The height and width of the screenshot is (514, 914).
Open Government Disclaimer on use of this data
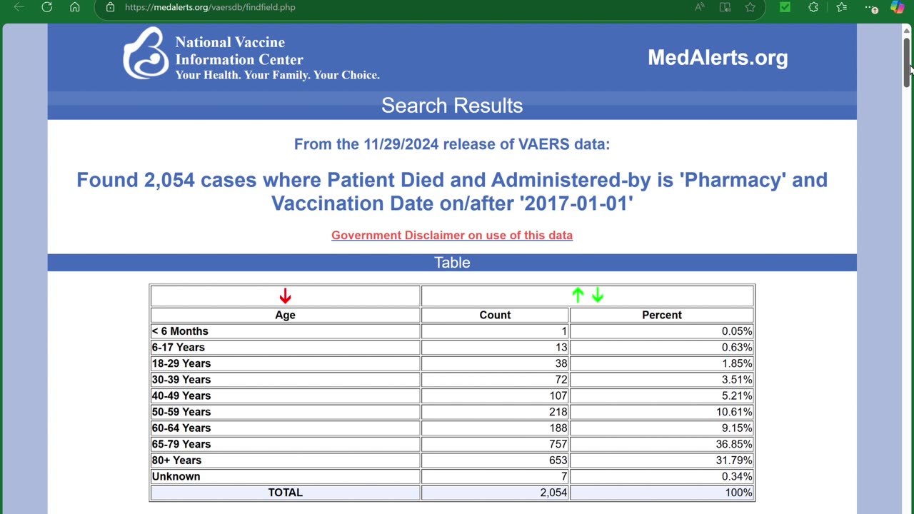click(x=452, y=235)
